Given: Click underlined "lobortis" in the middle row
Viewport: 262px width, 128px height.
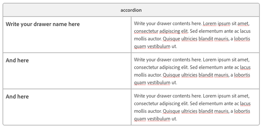Looking at the screenshot, I should [x=242, y=75].
